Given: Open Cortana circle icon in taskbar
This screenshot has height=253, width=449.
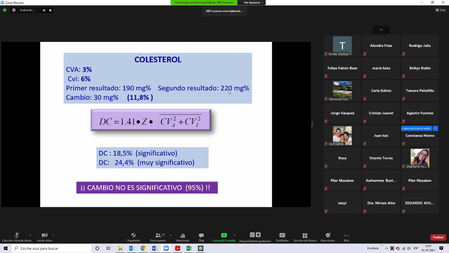Looking at the screenshot, I should coord(97,248).
